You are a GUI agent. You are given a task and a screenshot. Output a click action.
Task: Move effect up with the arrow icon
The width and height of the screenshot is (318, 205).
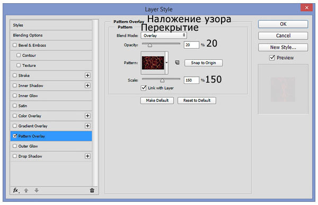pos(26,190)
